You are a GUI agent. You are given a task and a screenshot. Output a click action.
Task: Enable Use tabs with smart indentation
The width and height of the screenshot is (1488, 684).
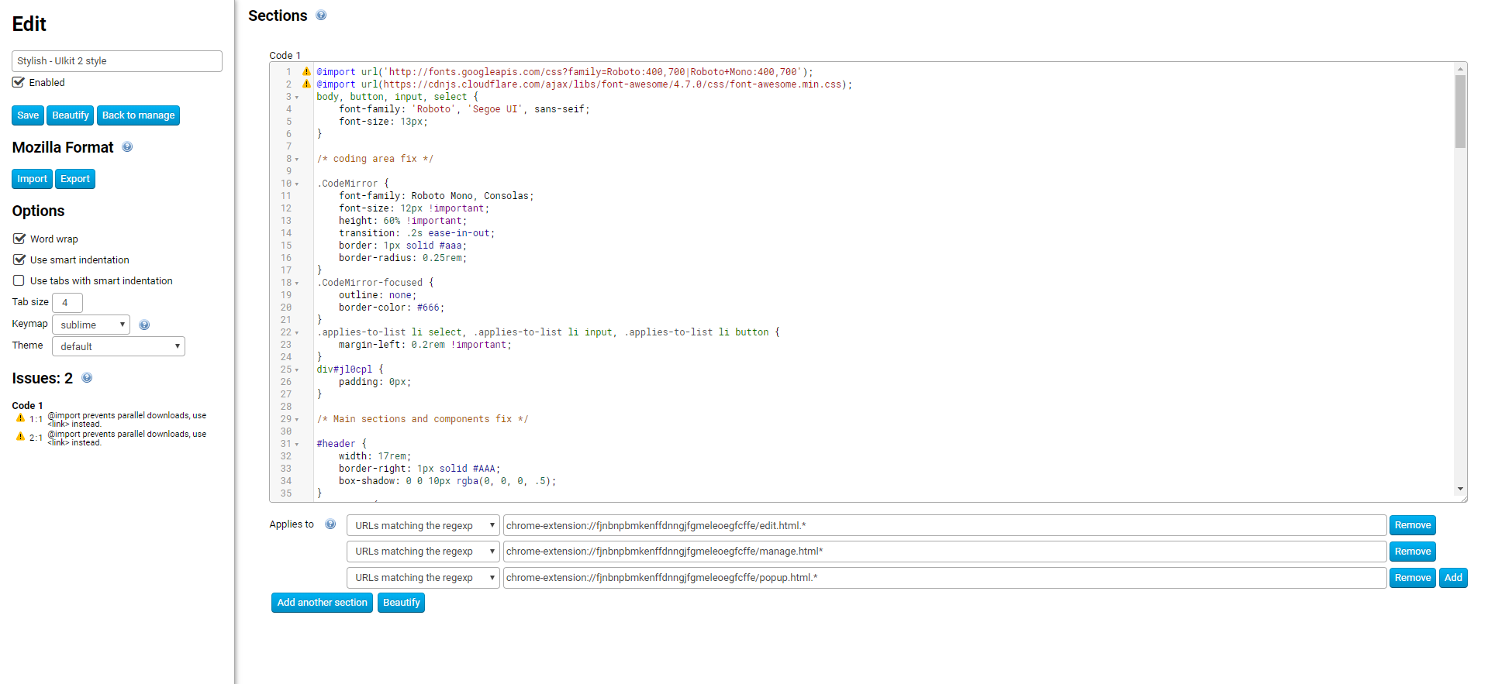point(19,280)
